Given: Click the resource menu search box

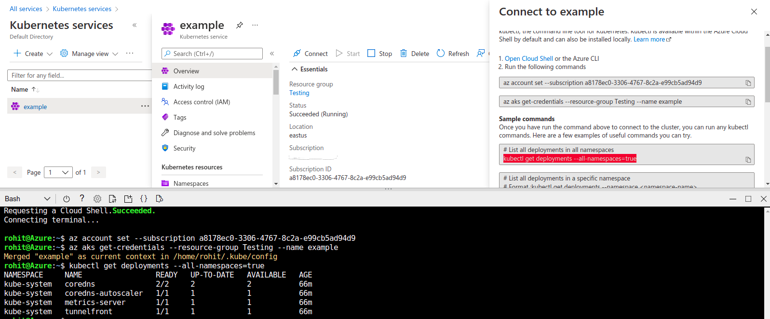Looking at the screenshot, I should (212, 54).
